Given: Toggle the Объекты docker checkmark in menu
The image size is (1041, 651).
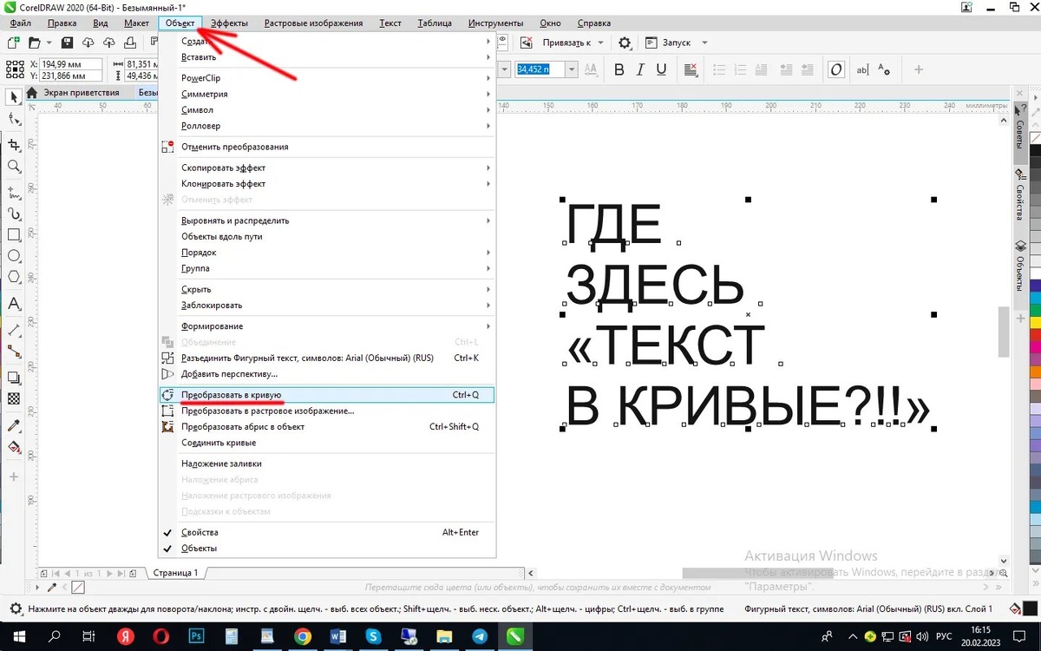Looking at the screenshot, I should coord(167,548).
